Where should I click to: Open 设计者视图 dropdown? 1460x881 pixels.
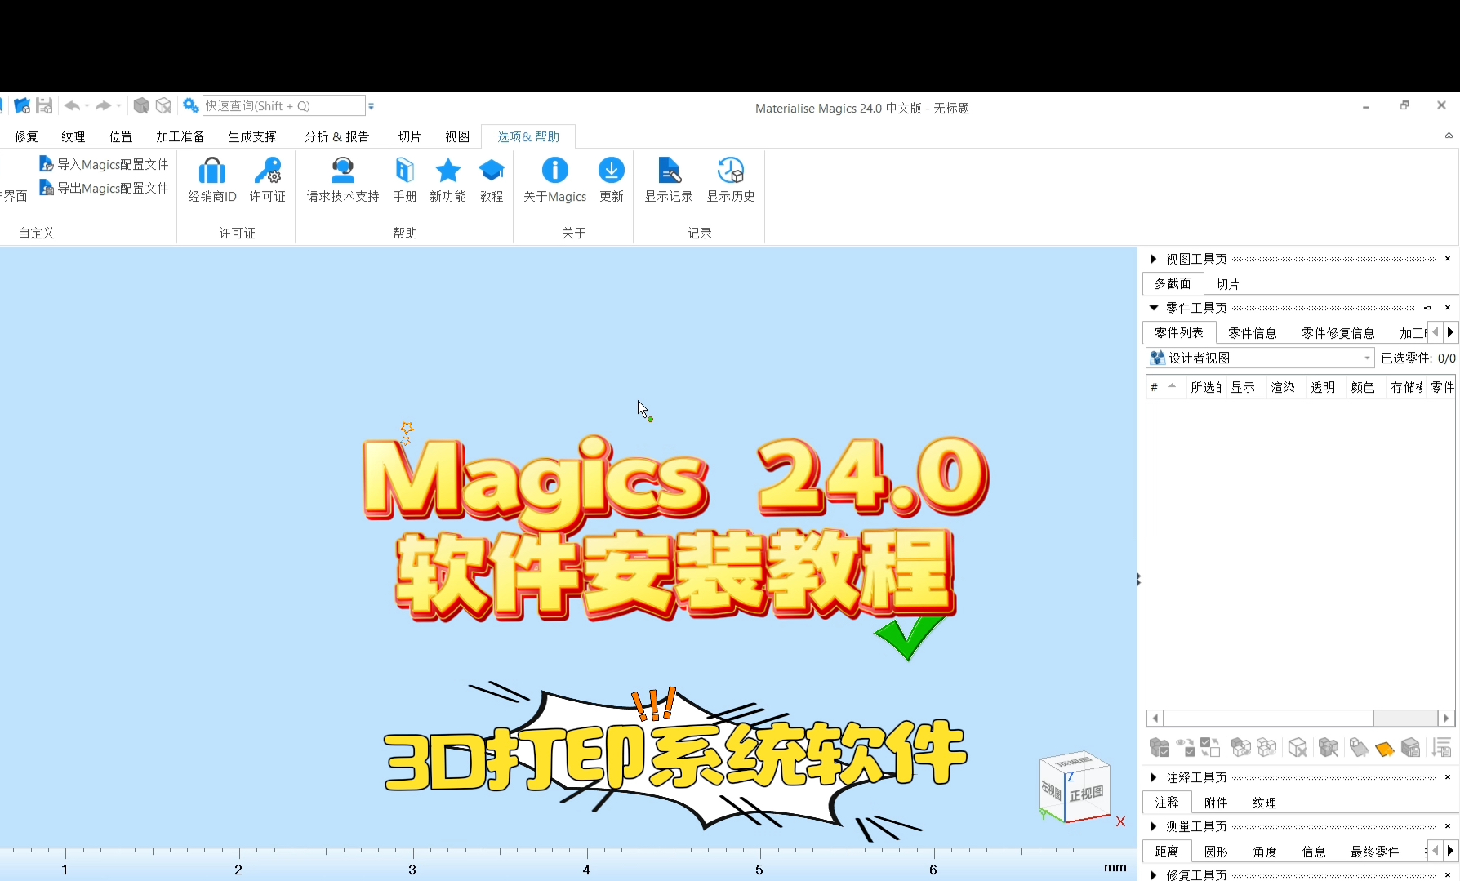(1261, 358)
